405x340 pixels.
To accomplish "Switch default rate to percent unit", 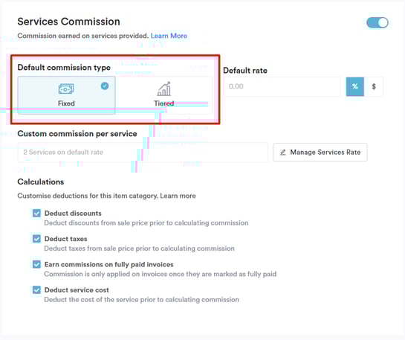I will [355, 86].
